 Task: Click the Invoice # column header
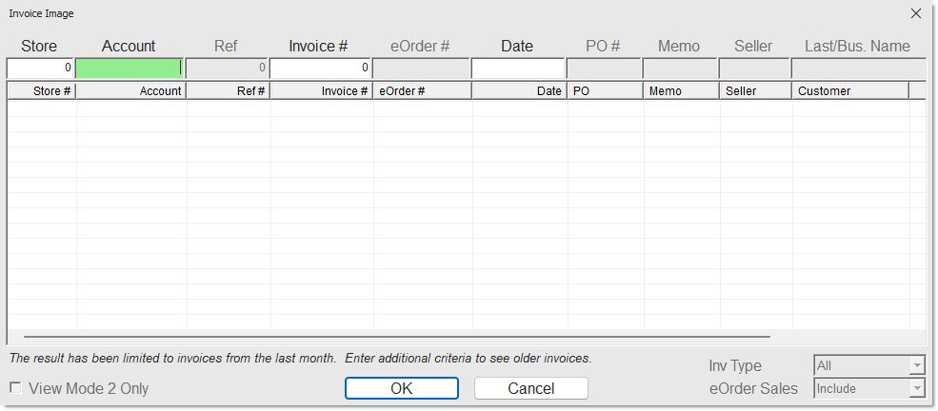(x=322, y=91)
